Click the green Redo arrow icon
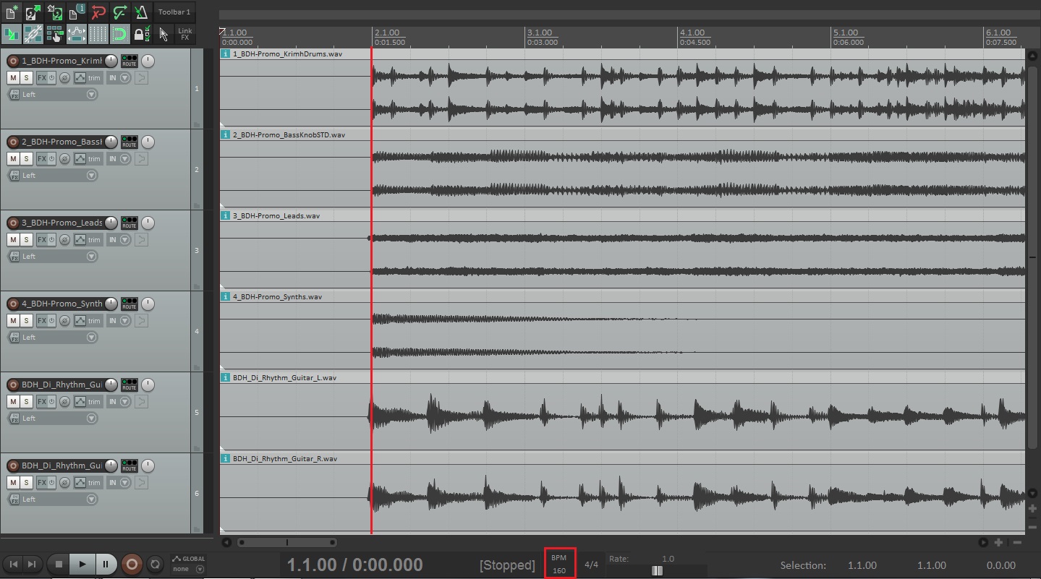 (x=119, y=12)
